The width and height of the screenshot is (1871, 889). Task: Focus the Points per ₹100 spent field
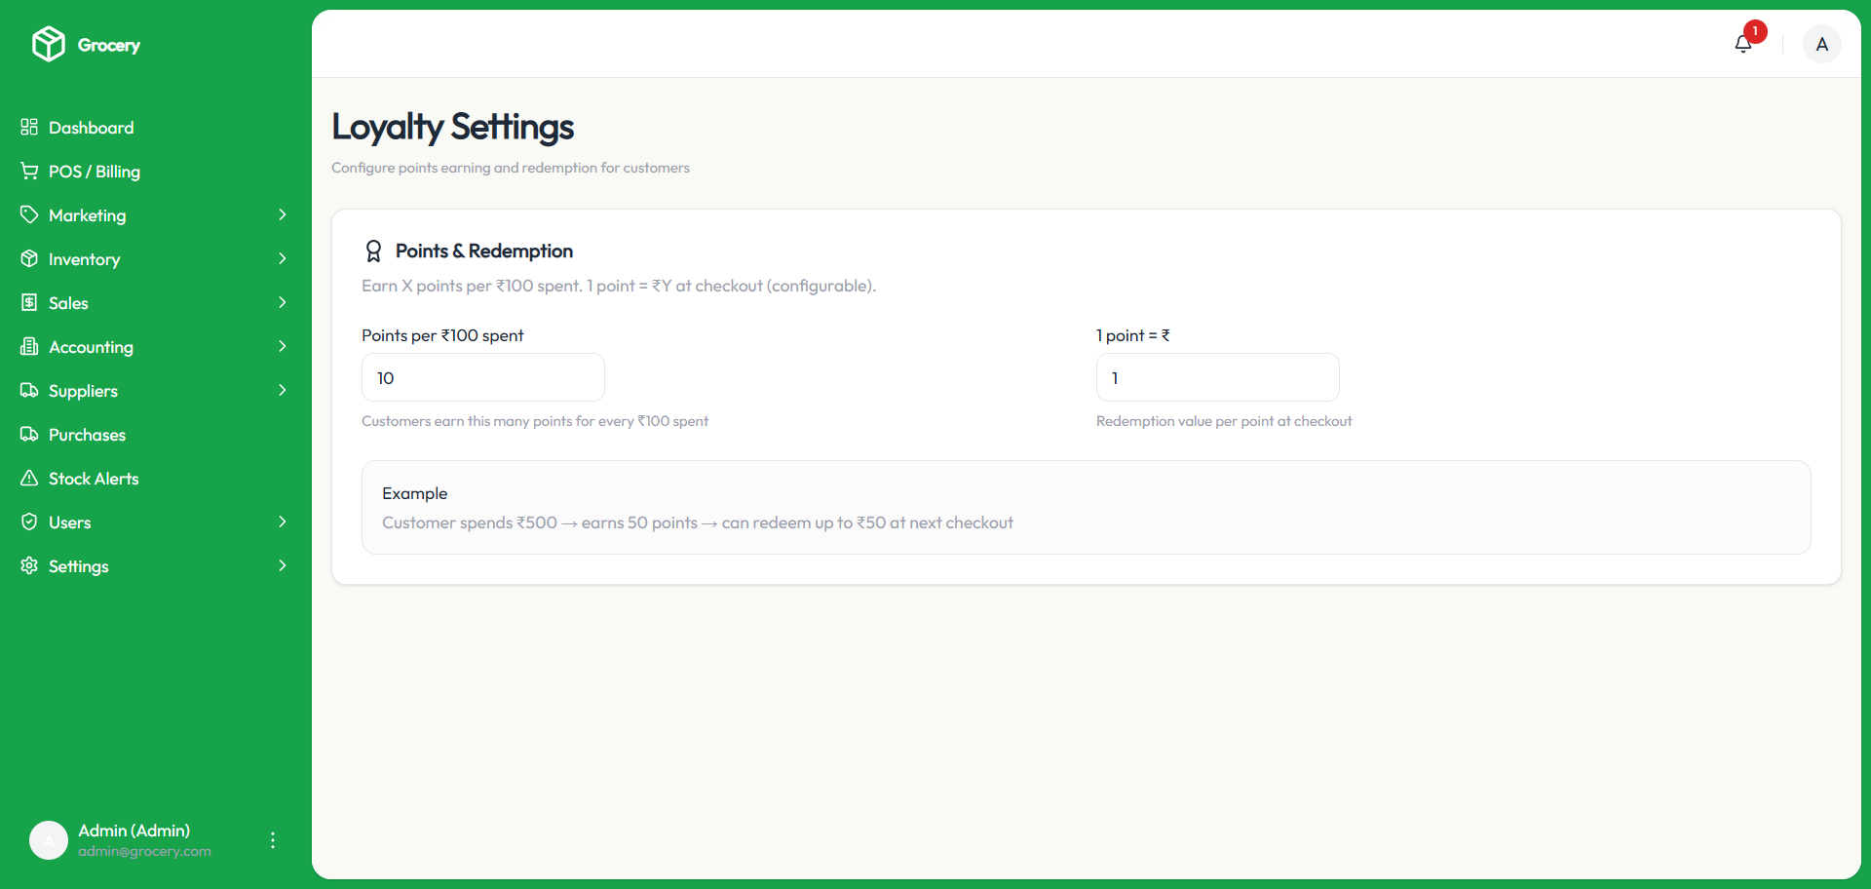click(482, 377)
